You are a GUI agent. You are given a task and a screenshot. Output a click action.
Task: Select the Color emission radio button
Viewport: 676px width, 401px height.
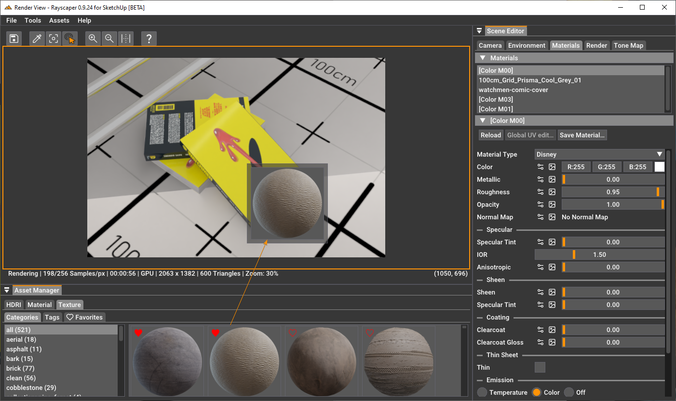pos(537,392)
